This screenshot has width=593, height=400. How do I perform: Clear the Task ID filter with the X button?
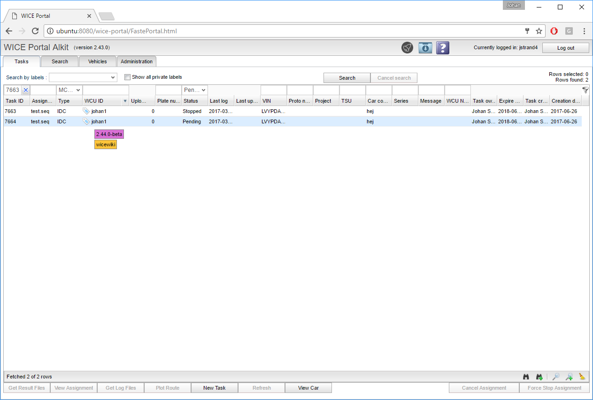[x=26, y=90]
